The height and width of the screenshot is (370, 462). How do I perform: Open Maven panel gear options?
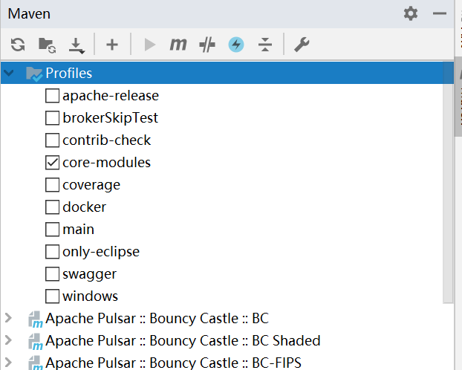(411, 14)
